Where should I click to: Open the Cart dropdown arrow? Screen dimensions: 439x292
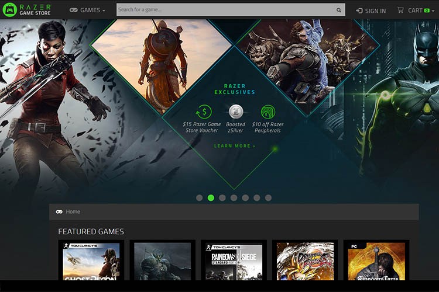coord(433,11)
